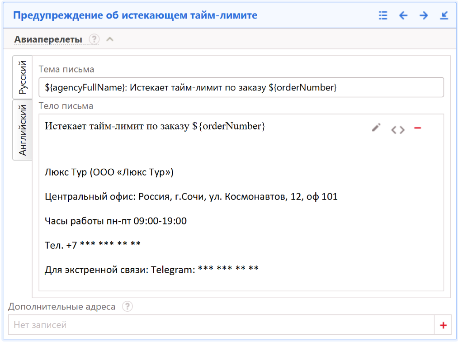Collapse the Авиаперелеты section chevron
Screen dimensions: 458x342
point(109,39)
